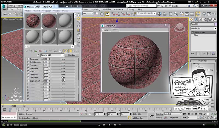Open the Help dropdown arrow
The width and height of the screenshot is (219, 128).
tap(197, 6)
